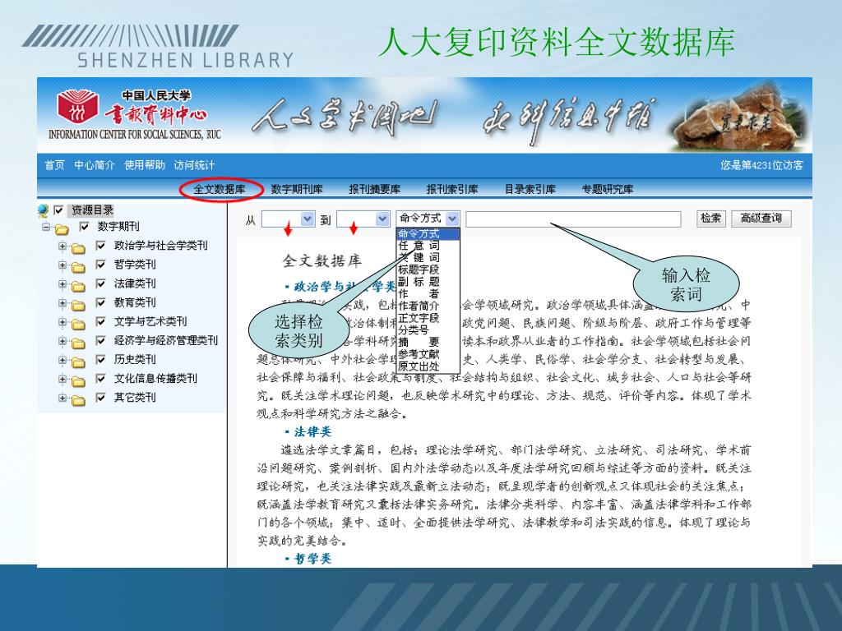
Task: Click the folder icon of 经济学与经济管理类刊
Action: tap(79, 343)
